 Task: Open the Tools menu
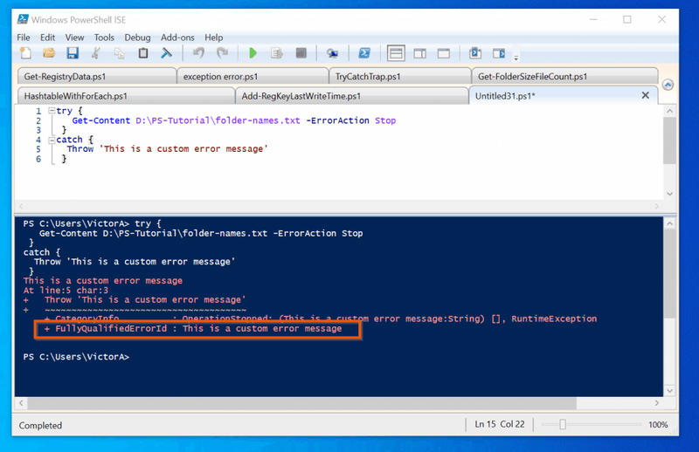(104, 38)
